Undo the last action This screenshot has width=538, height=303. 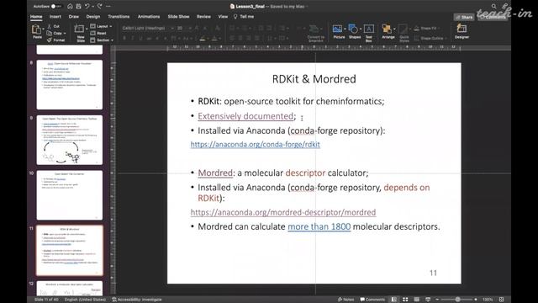[x=87, y=6]
